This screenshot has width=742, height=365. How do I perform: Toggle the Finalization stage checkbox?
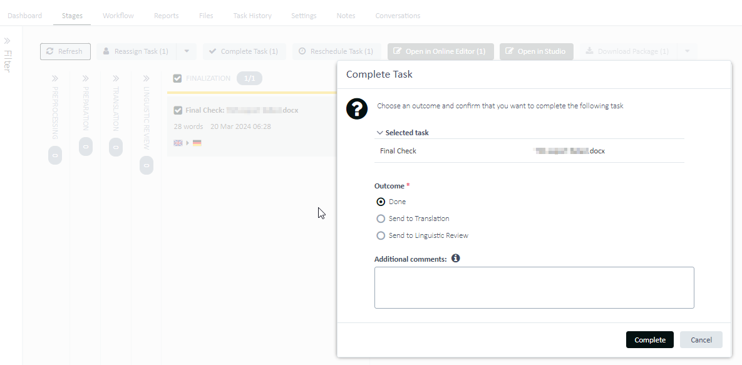pyautogui.click(x=177, y=78)
